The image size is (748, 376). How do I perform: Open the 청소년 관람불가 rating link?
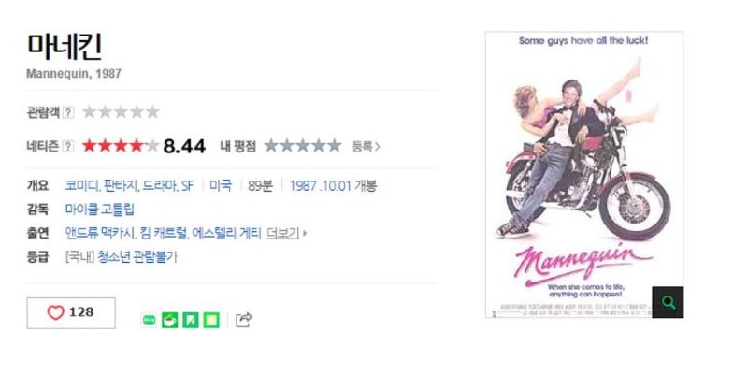coord(137,257)
